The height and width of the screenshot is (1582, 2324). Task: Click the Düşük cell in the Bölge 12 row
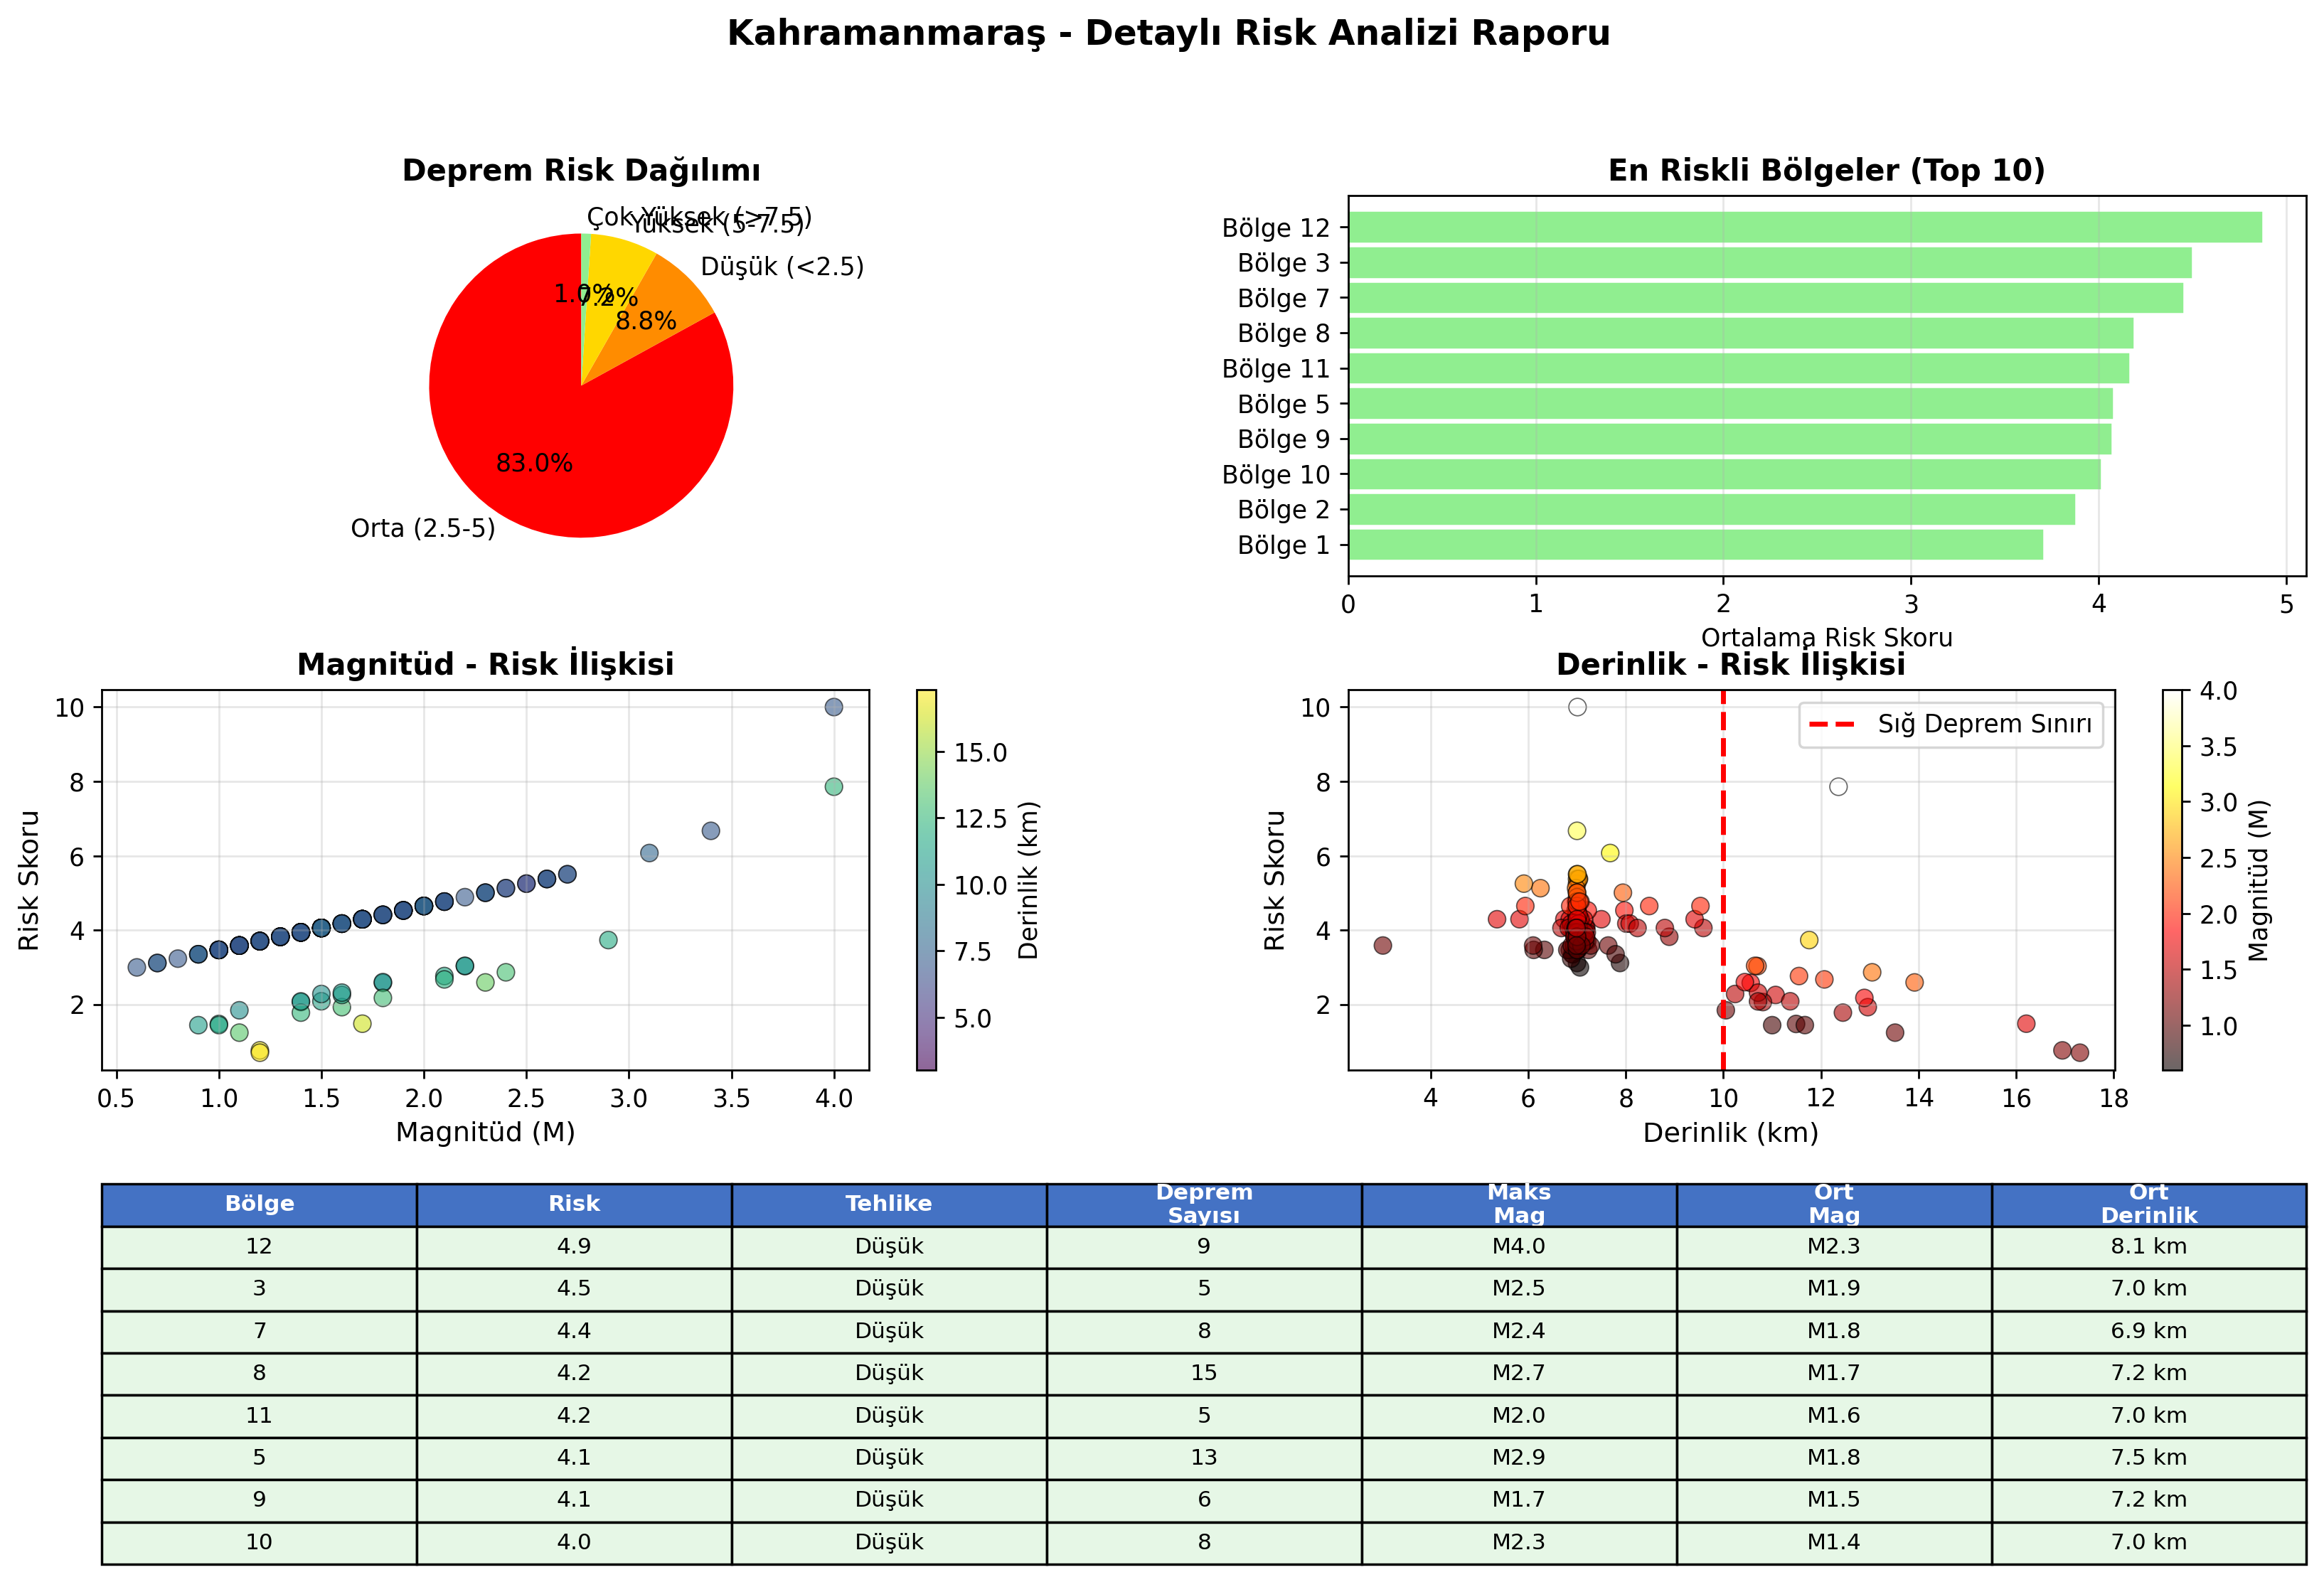point(889,1247)
